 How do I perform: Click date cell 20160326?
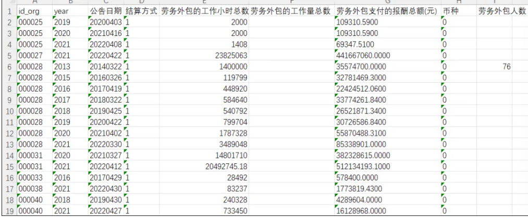[x=106, y=78]
